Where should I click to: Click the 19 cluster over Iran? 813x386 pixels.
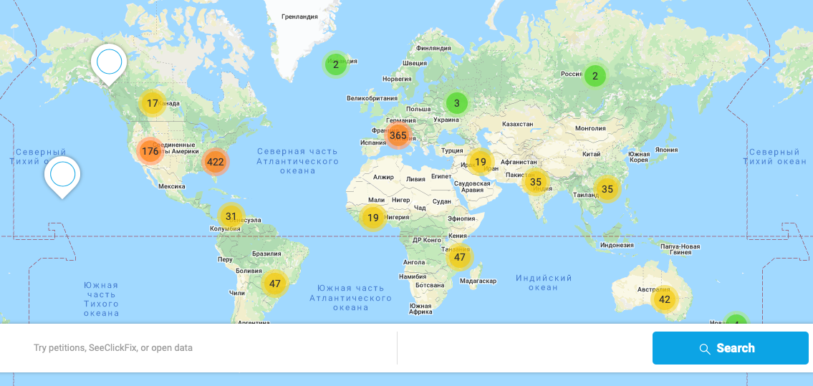click(481, 162)
